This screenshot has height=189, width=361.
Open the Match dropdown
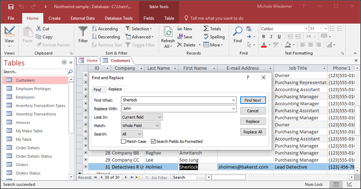click(x=157, y=125)
